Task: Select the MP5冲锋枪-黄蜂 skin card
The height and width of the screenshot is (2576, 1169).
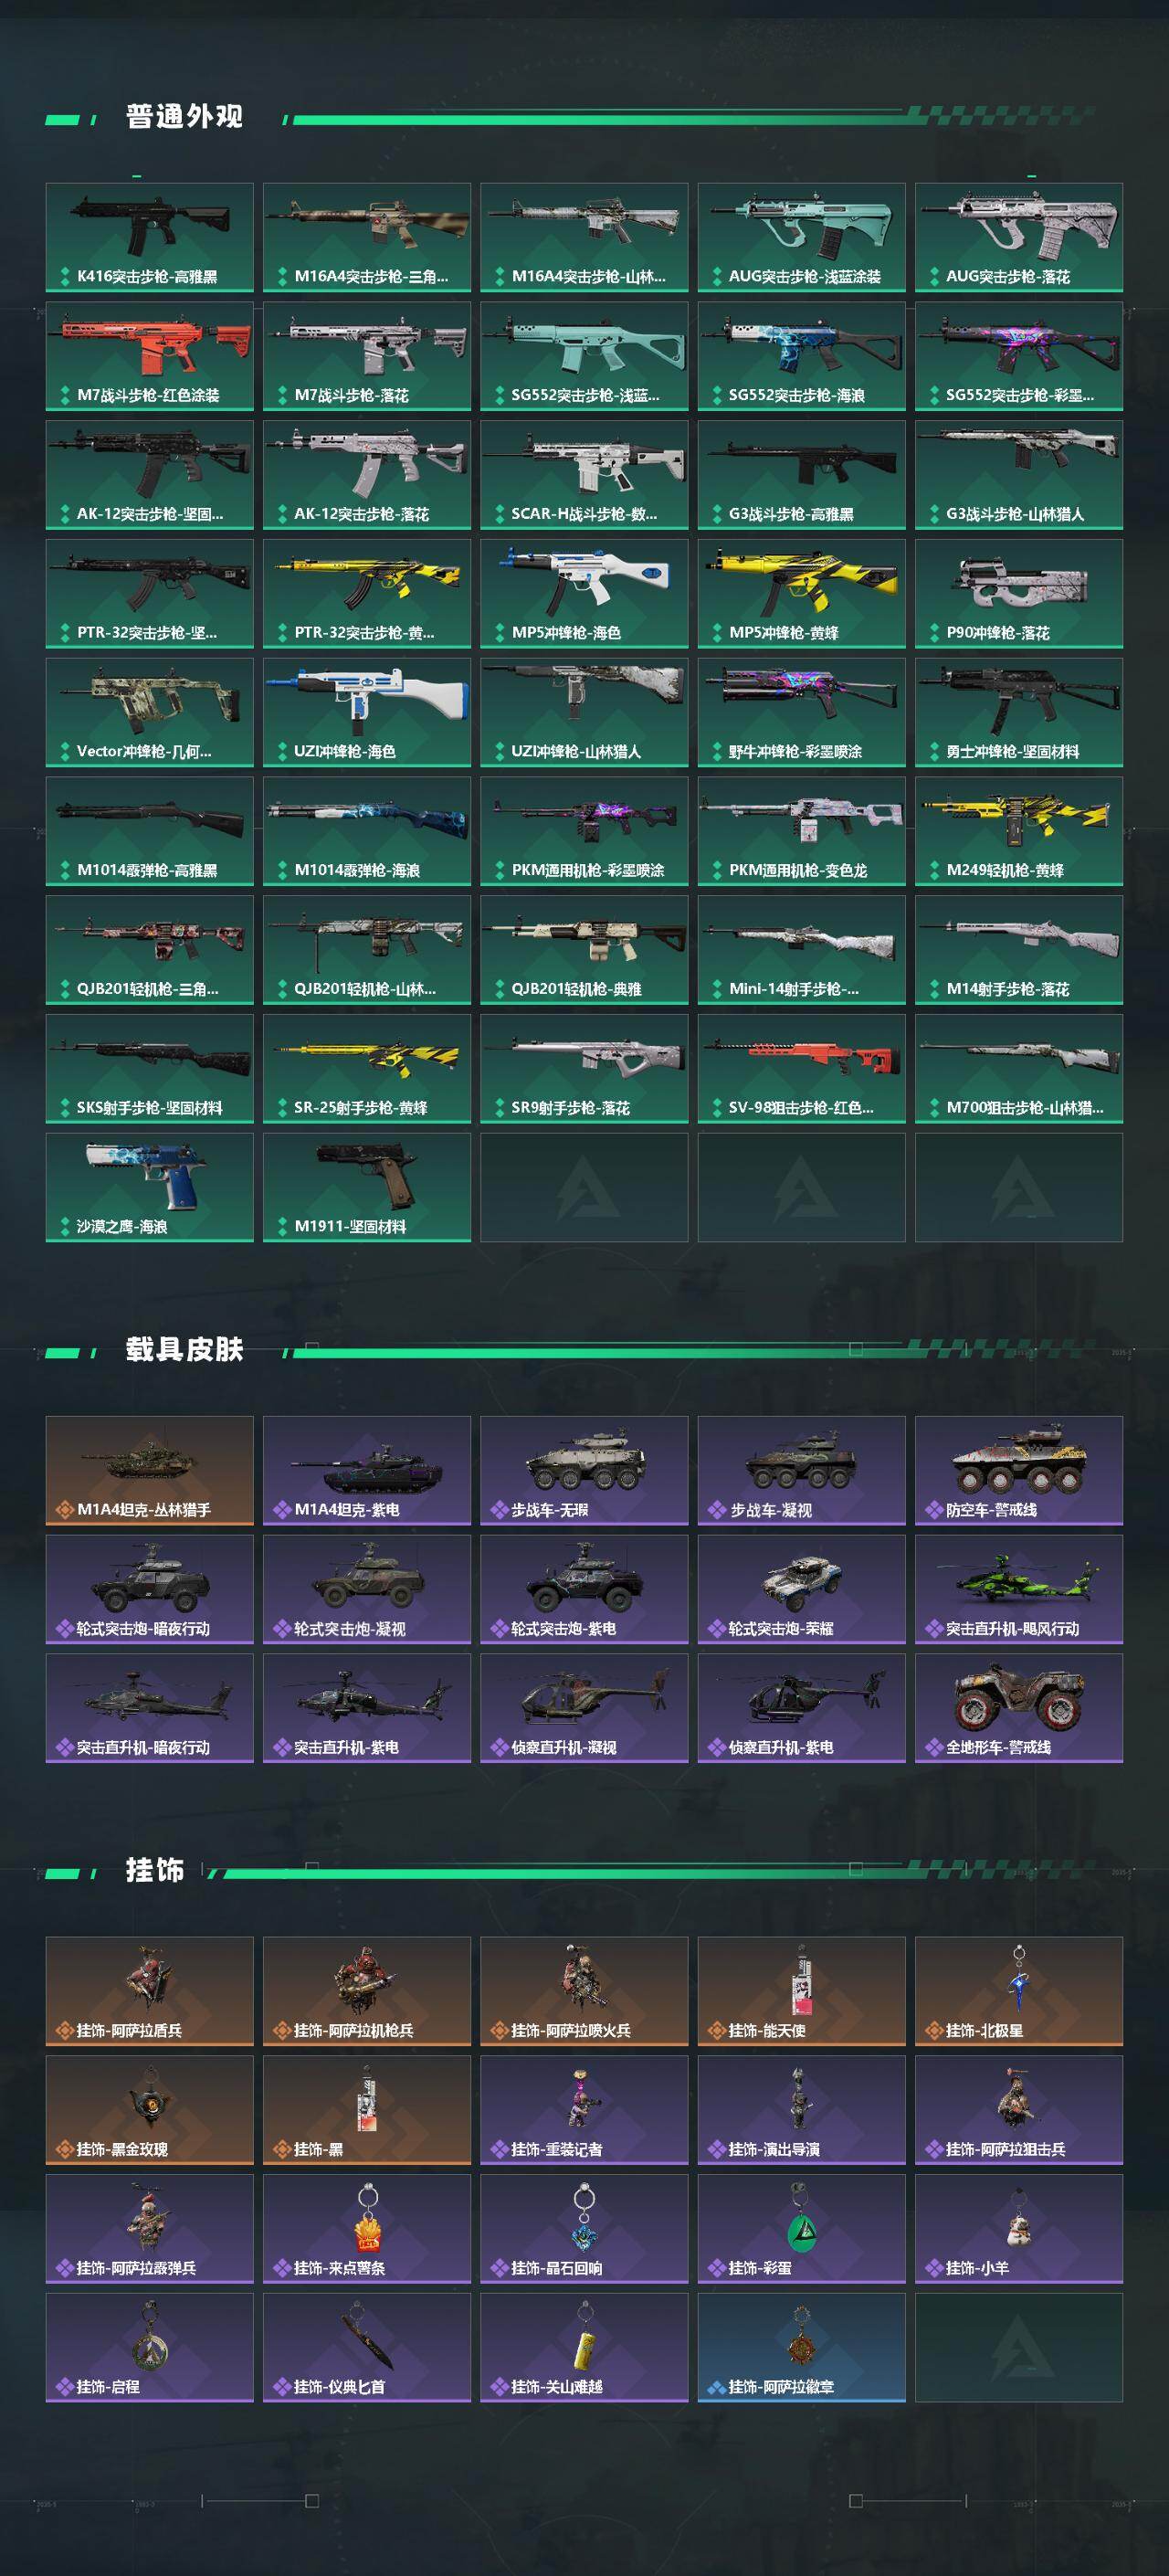Action: (x=801, y=593)
